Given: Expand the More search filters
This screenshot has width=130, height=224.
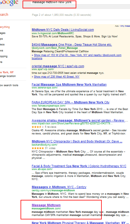Looking at the screenshot, I should [1, 62].
